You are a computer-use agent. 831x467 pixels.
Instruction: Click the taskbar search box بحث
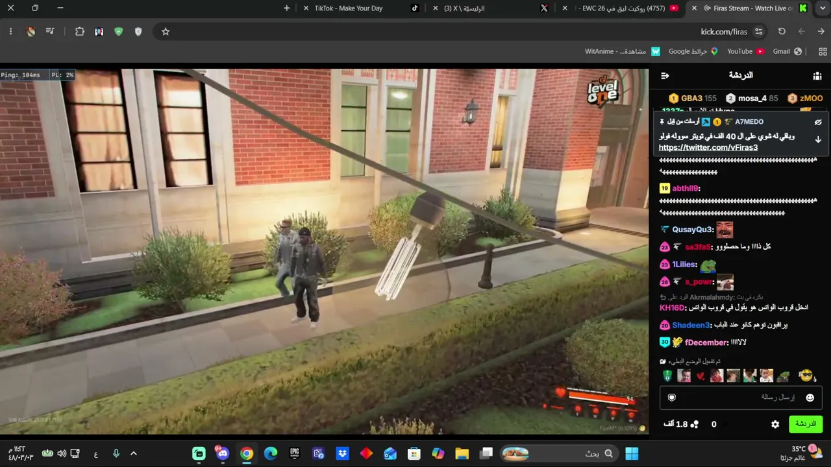(559, 453)
